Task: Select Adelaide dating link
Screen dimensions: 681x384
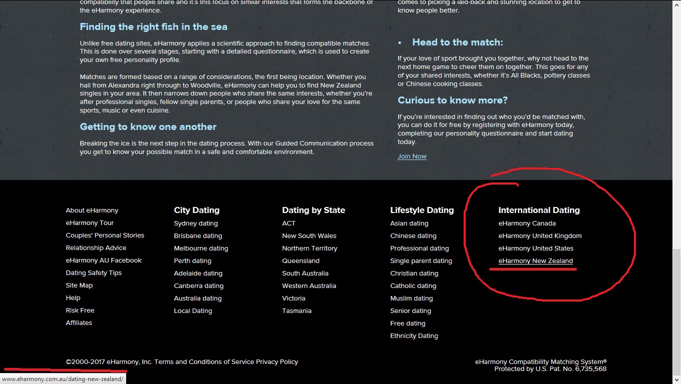Action: click(198, 273)
